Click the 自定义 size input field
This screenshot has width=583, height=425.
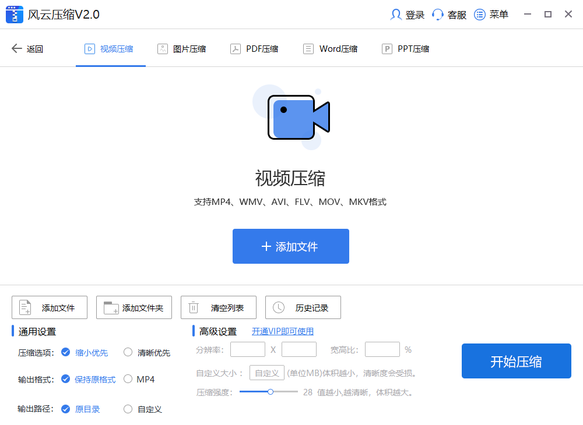pyautogui.click(x=267, y=373)
